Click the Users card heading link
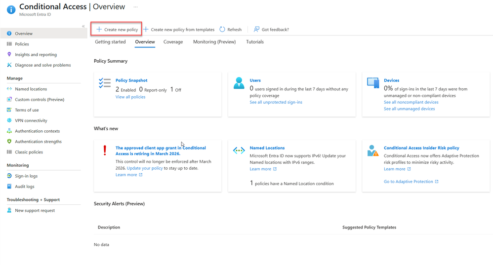The height and width of the screenshot is (265, 493). (x=255, y=80)
